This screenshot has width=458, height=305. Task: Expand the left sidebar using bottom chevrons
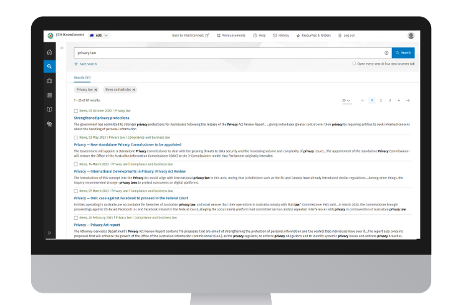pyautogui.click(x=49, y=233)
